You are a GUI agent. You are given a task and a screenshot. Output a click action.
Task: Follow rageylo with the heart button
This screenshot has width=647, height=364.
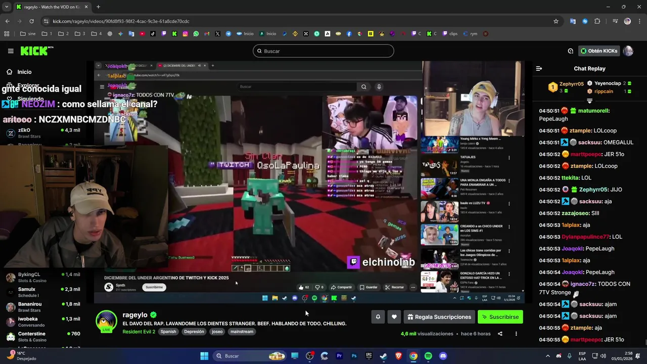coord(394,317)
